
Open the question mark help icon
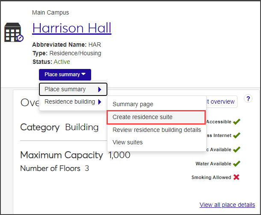pos(248,99)
